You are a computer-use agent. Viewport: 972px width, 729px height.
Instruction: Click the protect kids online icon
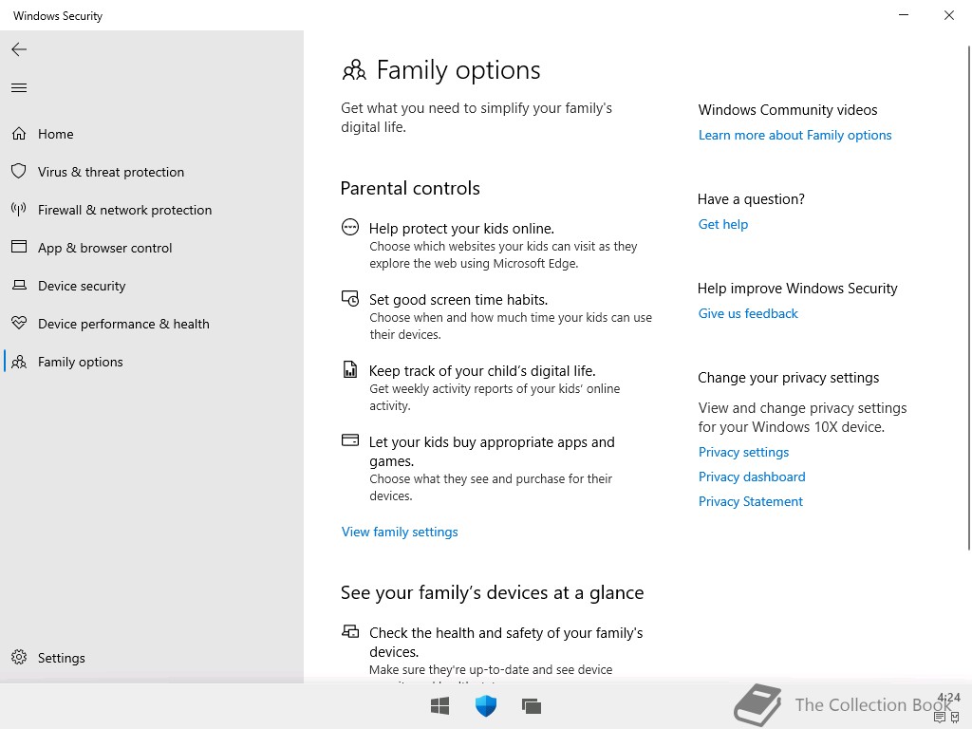click(x=350, y=228)
